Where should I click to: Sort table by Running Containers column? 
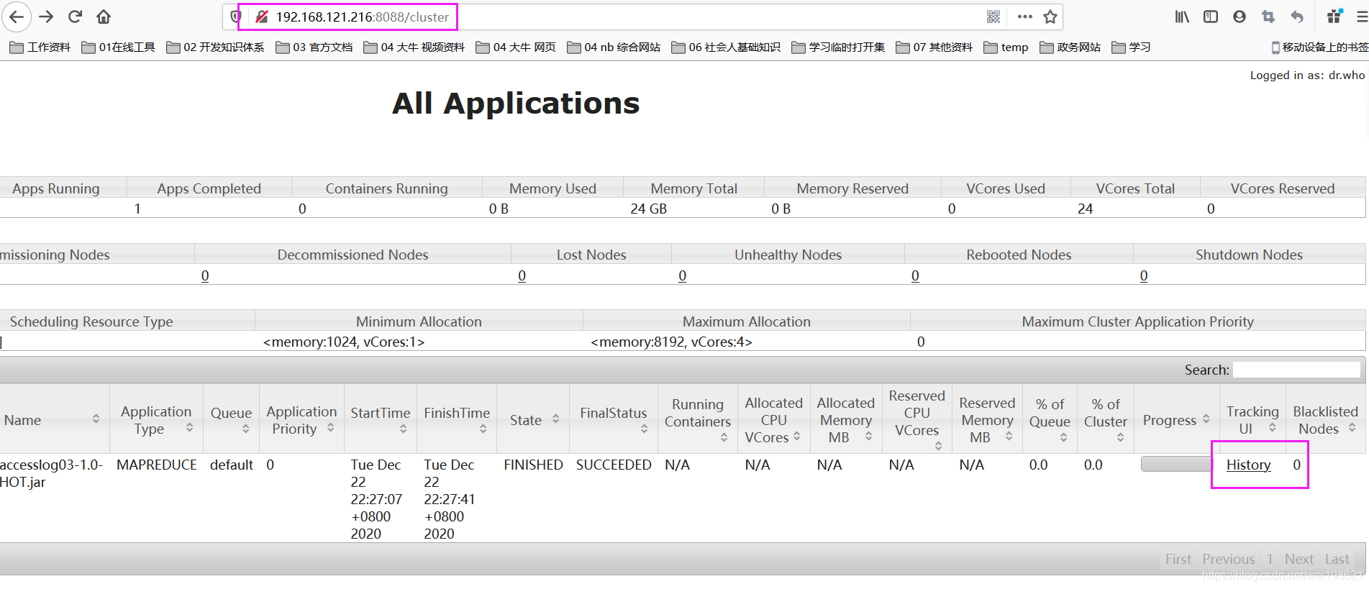coord(697,420)
